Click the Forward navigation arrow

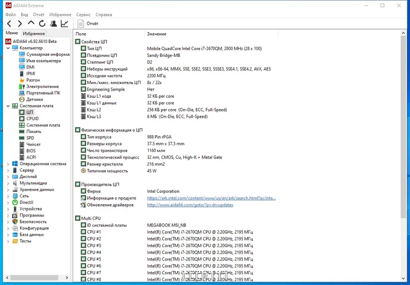coord(20,24)
